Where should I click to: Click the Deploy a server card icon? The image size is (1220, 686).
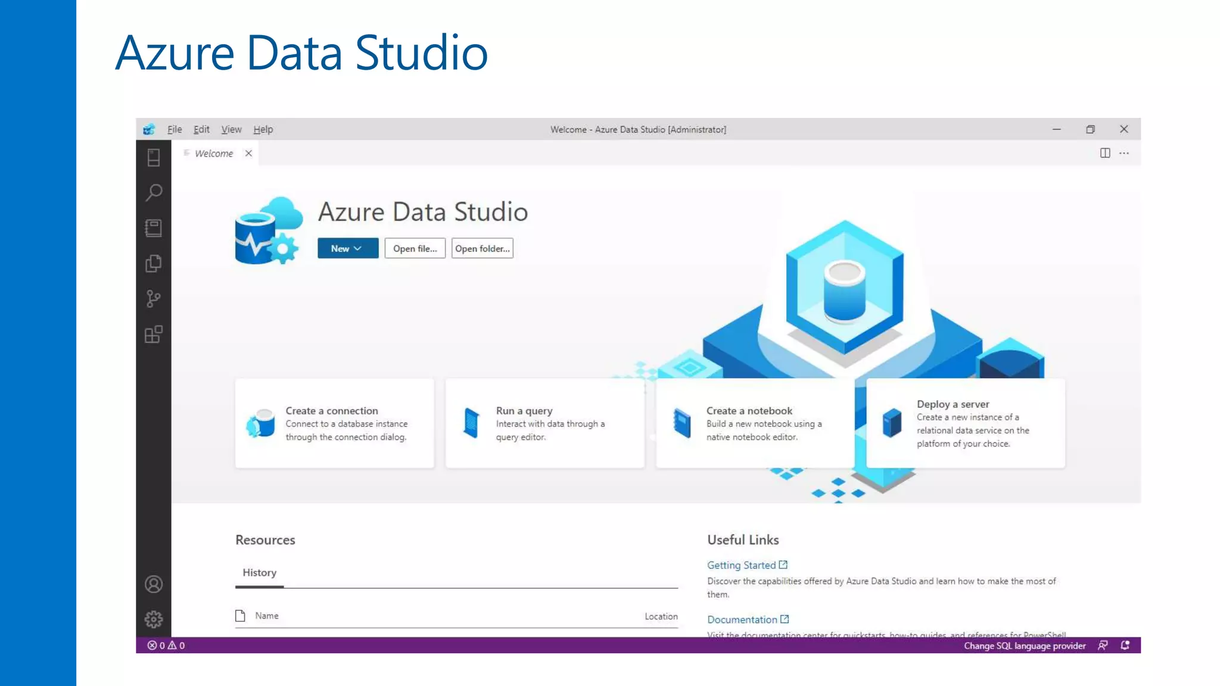[892, 423]
